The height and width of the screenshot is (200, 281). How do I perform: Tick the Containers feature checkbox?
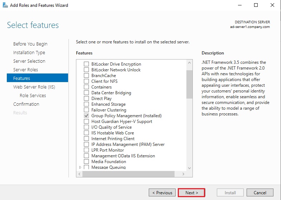86,87
